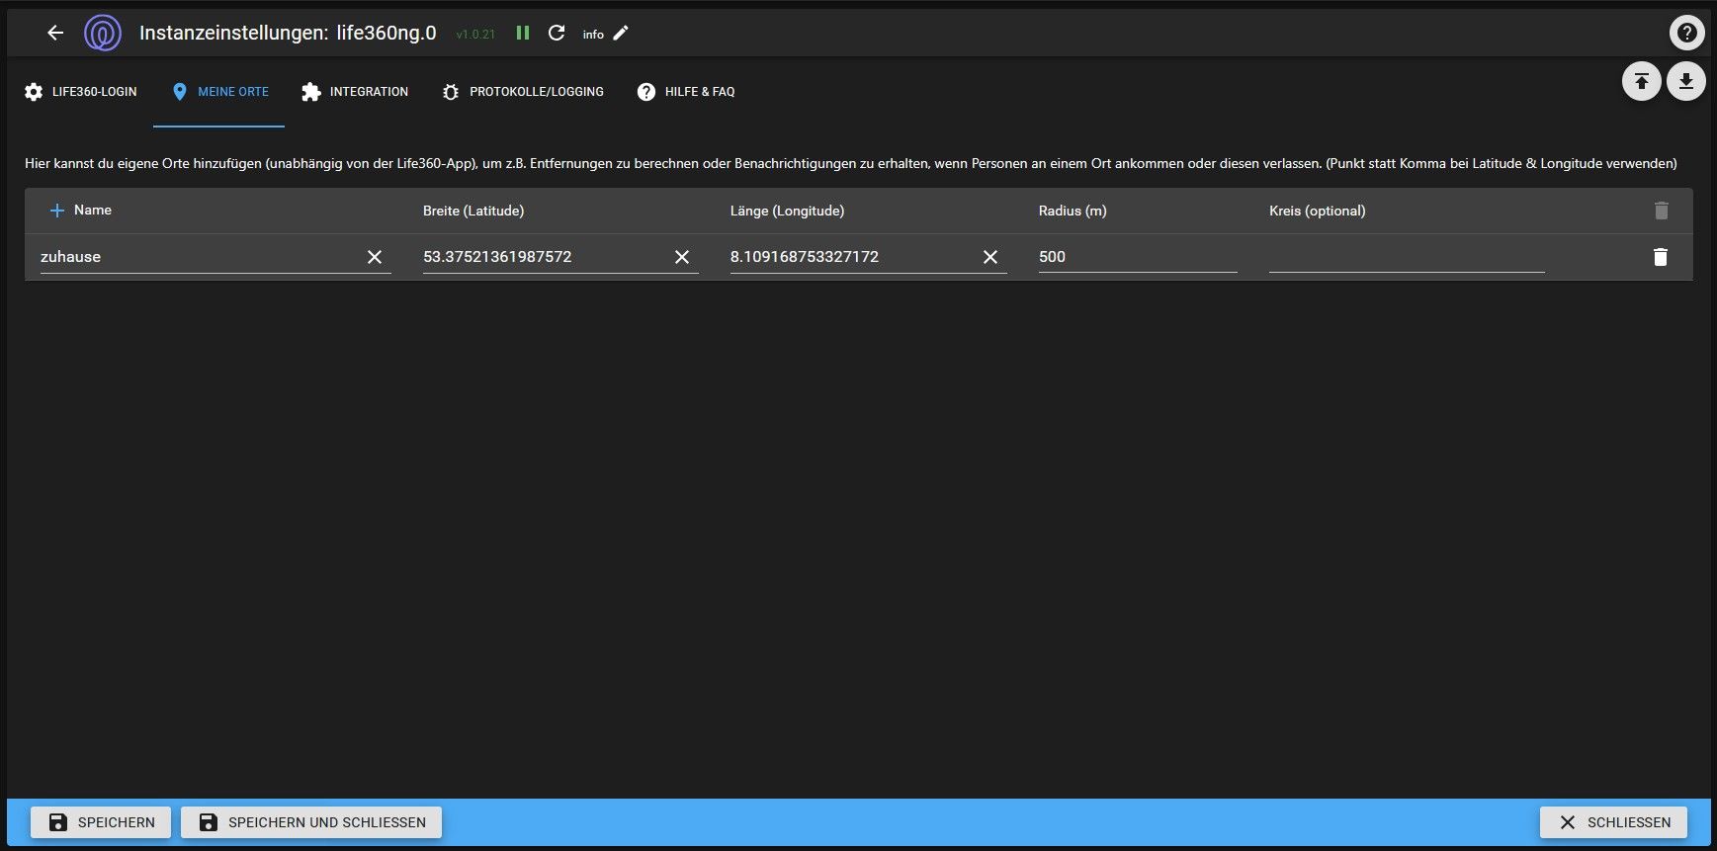Image resolution: width=1717 pixels, height=851 pixels.
Task: Open the INTEGRATION tab
Action: click(x=355, y=92)
